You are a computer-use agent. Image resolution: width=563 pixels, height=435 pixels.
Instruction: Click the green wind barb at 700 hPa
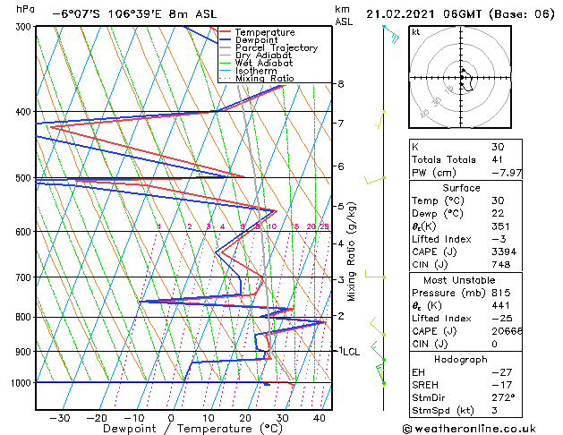(375, 274)
